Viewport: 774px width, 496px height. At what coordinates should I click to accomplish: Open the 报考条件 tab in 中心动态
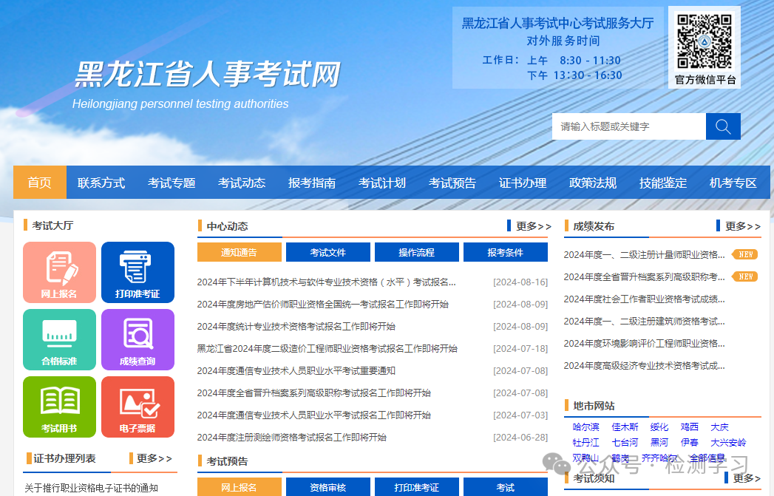tap(506, 251)
